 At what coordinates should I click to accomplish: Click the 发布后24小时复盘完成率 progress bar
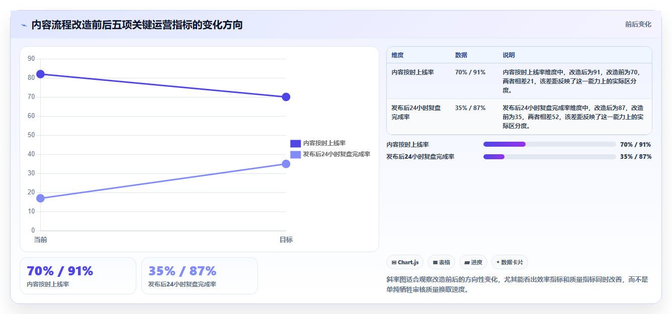550,157
